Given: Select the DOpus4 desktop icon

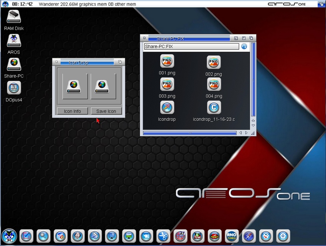Looking at the screenshot, I should pyautogui.click(x=14, y=88).
